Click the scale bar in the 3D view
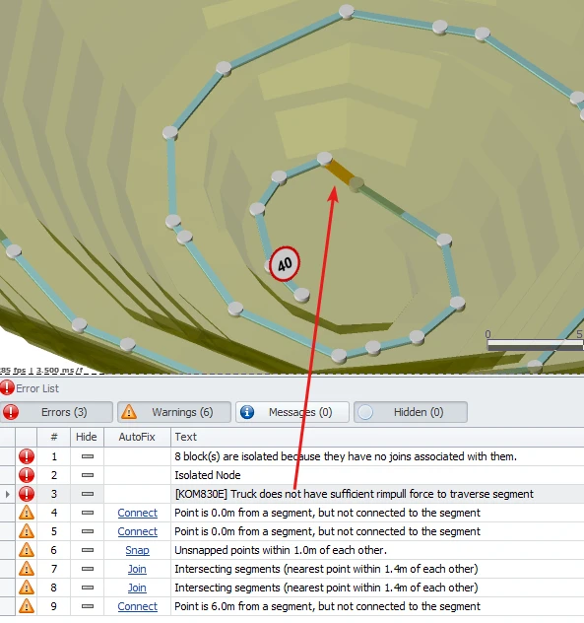 tap(535, 344)
